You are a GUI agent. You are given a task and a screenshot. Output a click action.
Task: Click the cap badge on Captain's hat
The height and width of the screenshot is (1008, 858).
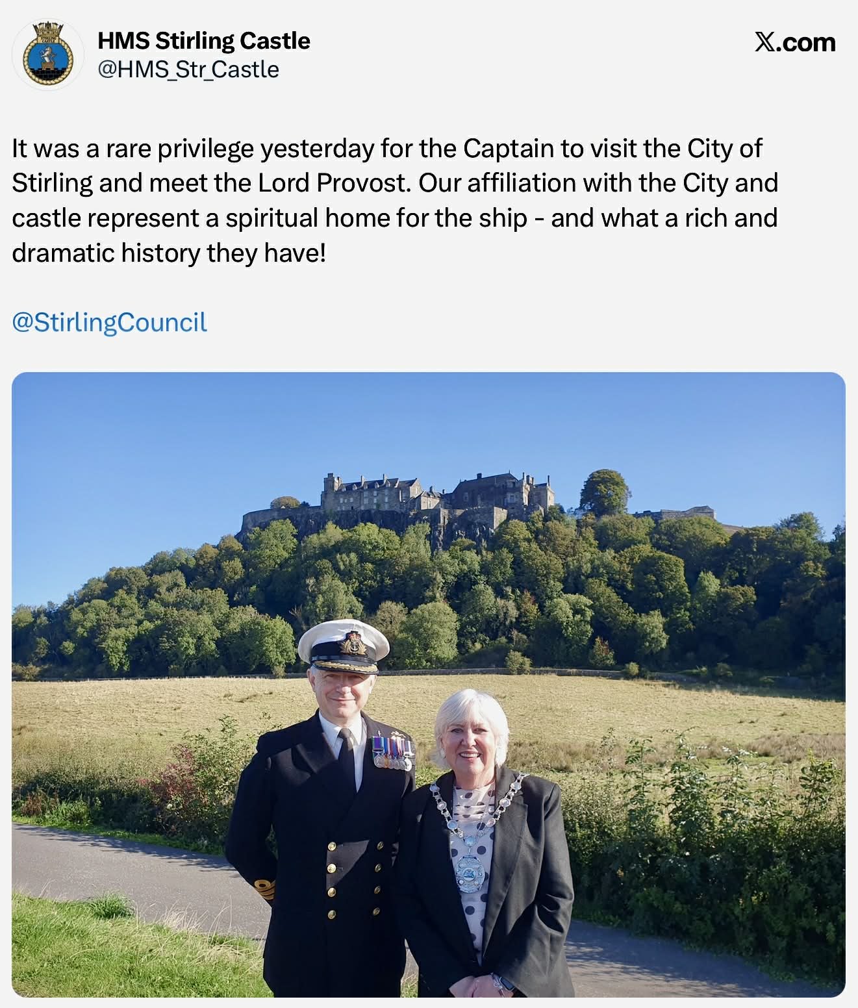point(351,642)
